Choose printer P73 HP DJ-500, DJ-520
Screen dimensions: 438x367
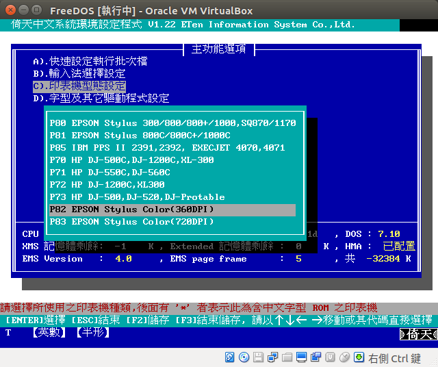[172, 197]
